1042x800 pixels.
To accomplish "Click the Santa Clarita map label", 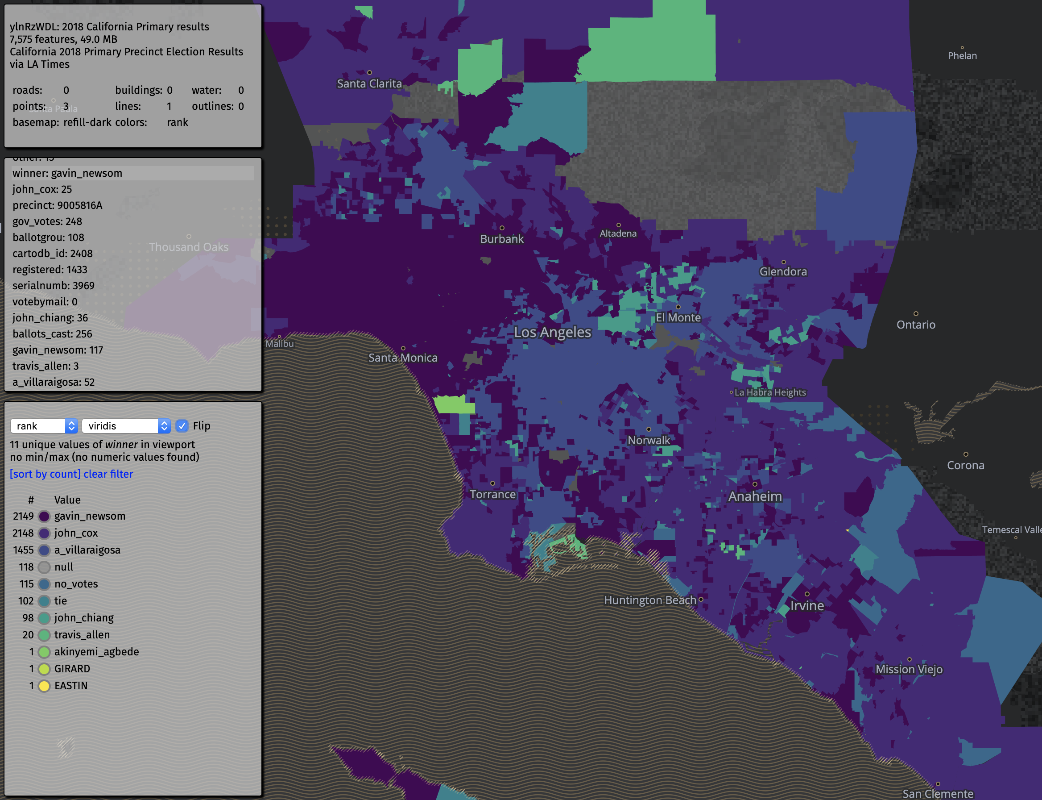I will click(x=369, y=84).
